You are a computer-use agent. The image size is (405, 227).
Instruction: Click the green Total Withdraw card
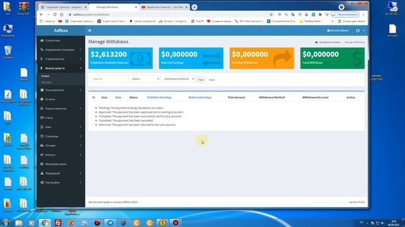[332, 58]
